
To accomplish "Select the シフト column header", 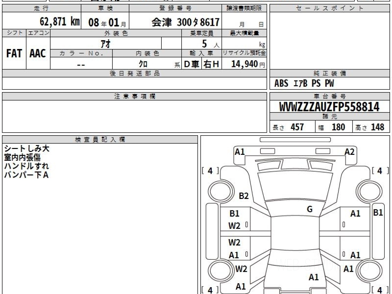I will (14, 33).
